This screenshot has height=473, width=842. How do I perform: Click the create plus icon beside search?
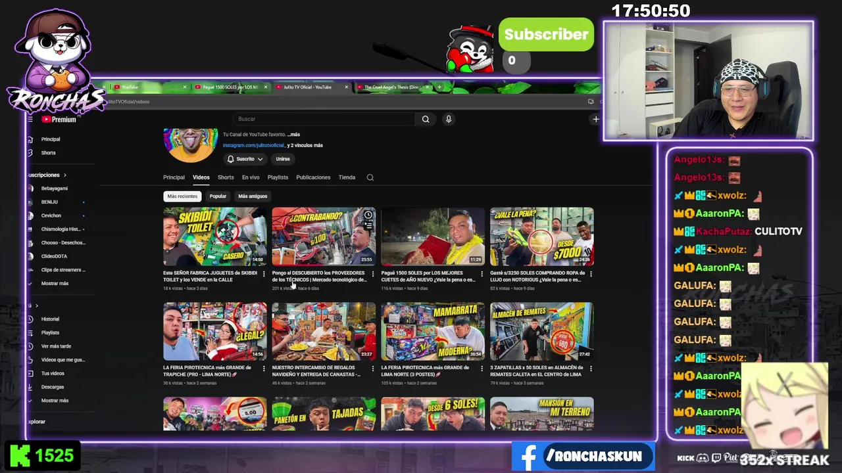click(595, 119)
